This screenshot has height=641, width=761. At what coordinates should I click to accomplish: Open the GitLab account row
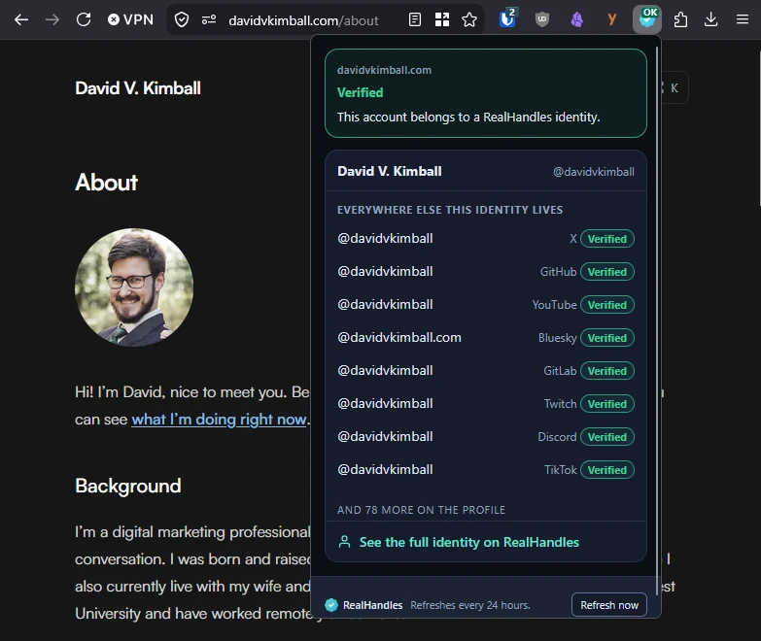(x=486, y=370)
